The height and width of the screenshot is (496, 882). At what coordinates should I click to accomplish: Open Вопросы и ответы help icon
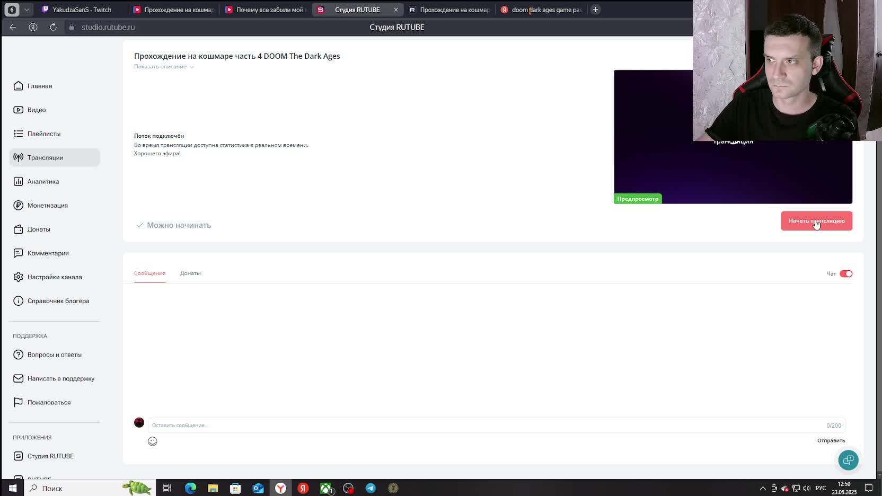[19, 355]
